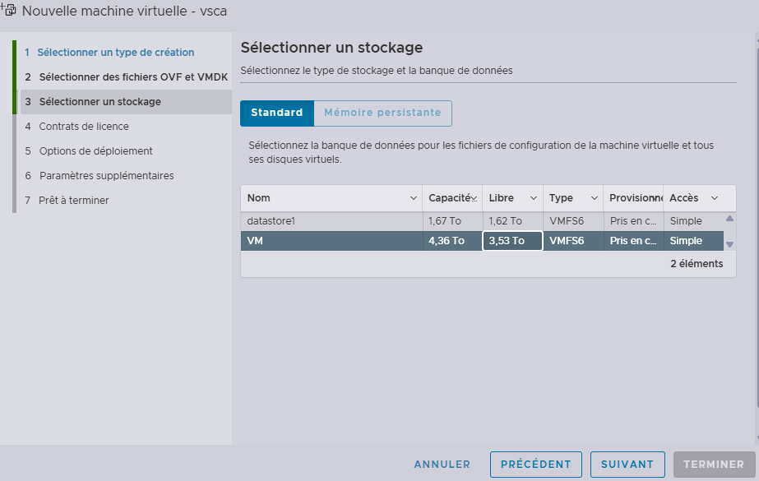The image size is (759, 481).
Task: Select step 7 Prêt à terminer
Action: point(73,201)
